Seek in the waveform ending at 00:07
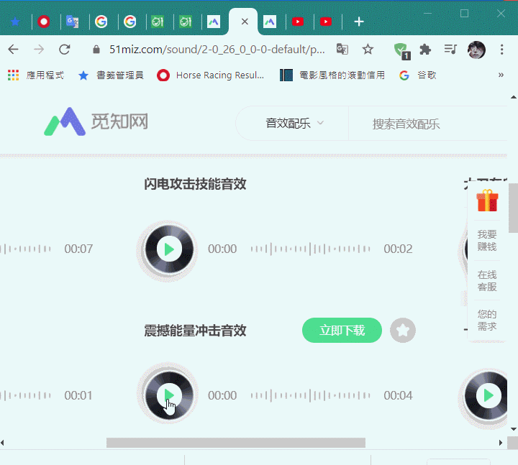 (x=25, y=249)
